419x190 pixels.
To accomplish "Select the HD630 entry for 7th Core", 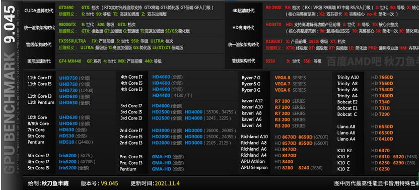I will tap(66, 130).
